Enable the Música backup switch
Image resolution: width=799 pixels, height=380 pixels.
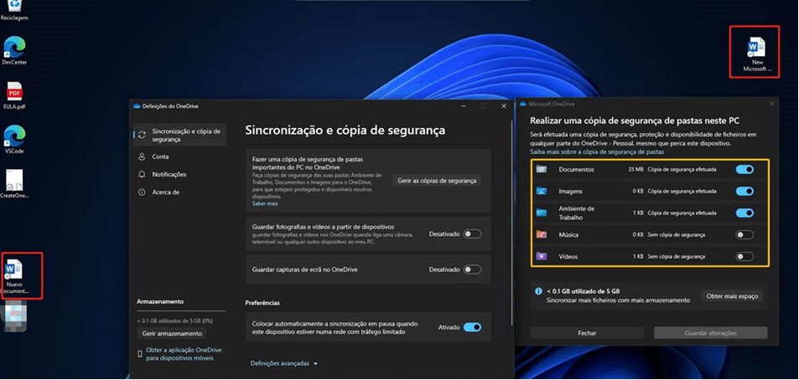tap(745, 235)
